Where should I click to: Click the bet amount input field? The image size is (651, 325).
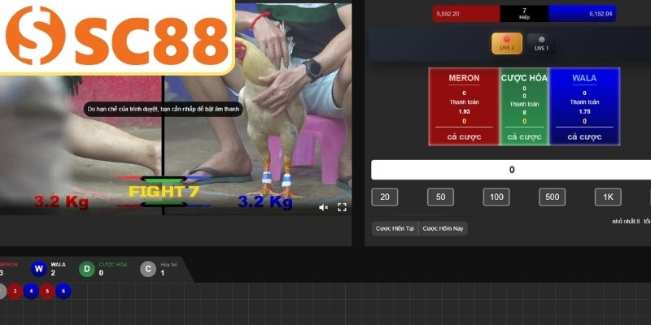click(x=511, y=170)
